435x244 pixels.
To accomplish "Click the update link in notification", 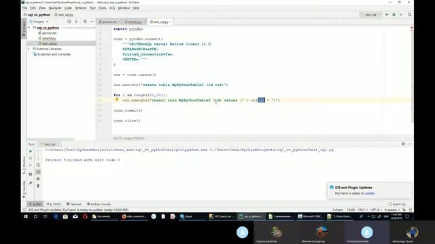I will [370, 193].
